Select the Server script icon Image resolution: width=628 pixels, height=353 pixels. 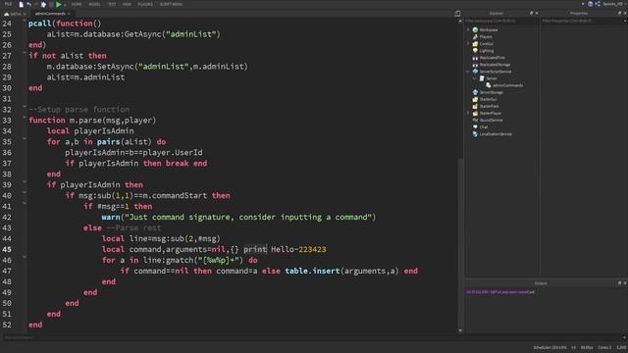(x=482, y=78)
